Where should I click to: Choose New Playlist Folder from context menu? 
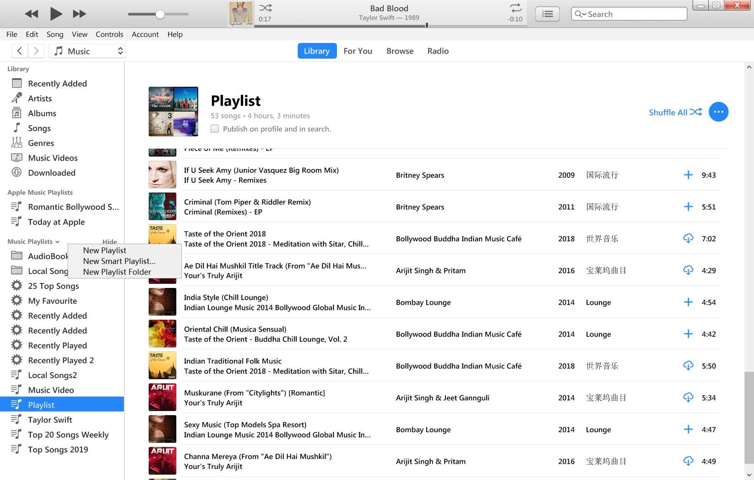[117, 272]
